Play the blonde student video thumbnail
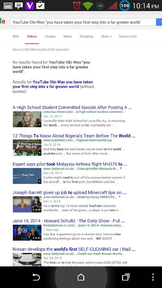The image size is (162, 288). (27, 119)
